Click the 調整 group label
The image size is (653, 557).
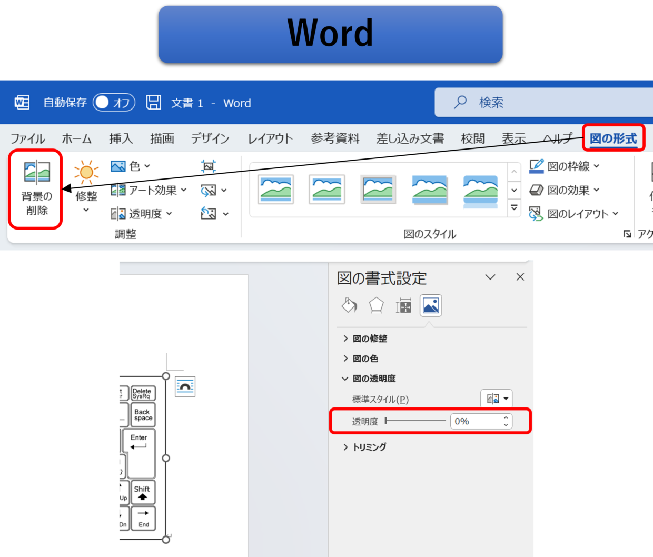125,234
